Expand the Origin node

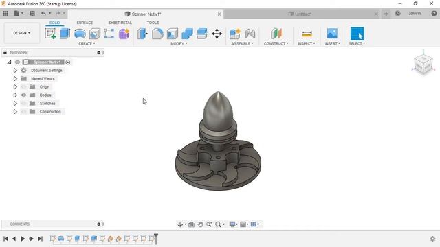pos(15,87)
